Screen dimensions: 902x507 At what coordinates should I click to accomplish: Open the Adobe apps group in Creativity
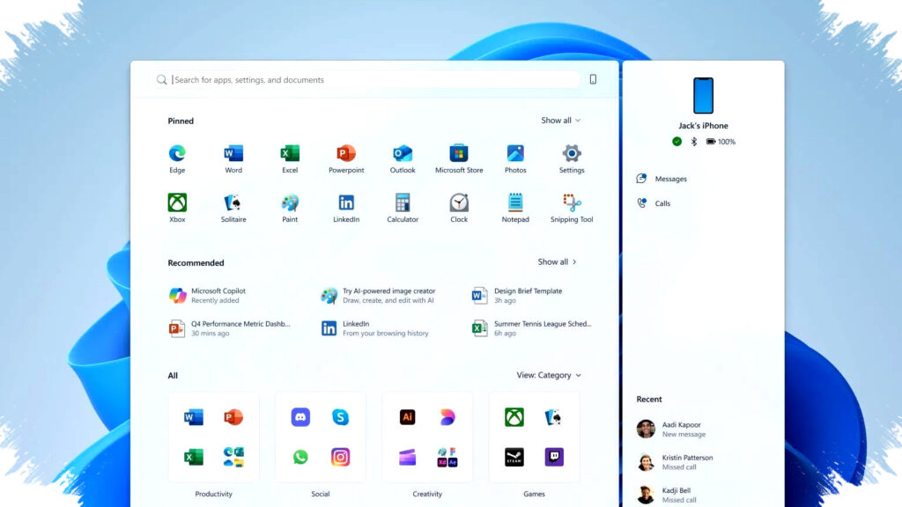pyautogui.click(x=447, y=457)
